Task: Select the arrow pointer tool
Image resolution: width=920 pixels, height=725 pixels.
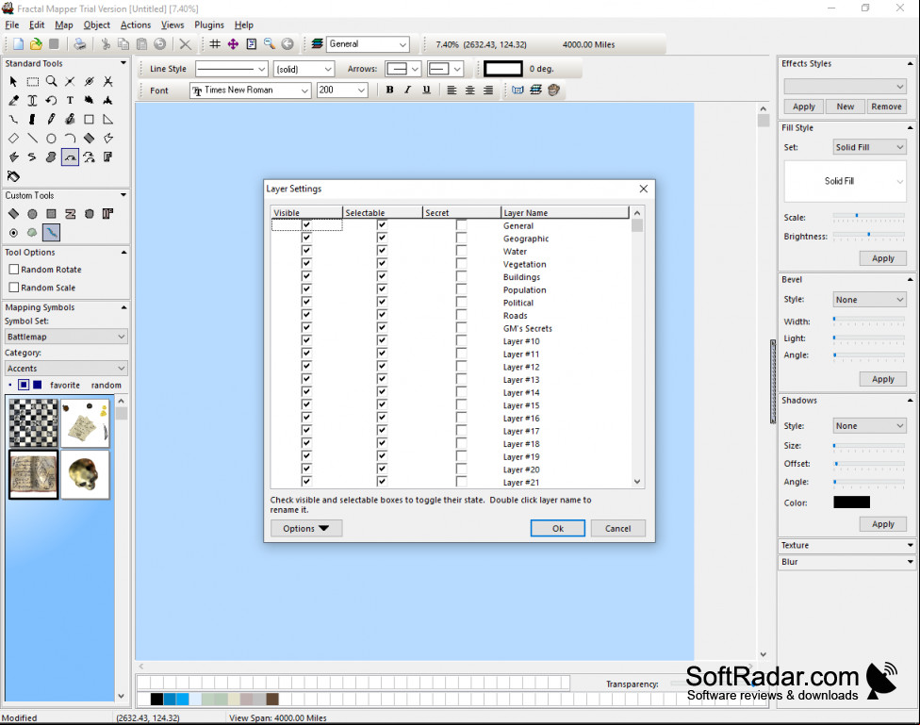Action: tap(13, 82)
